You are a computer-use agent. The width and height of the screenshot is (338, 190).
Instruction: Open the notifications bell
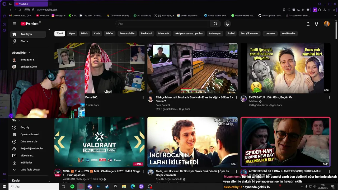pos(316,24)
